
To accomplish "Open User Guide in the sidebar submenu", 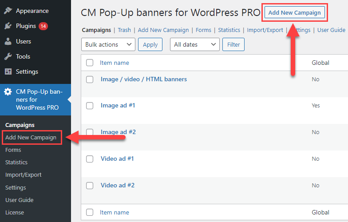I will click(x=20, y=200).
